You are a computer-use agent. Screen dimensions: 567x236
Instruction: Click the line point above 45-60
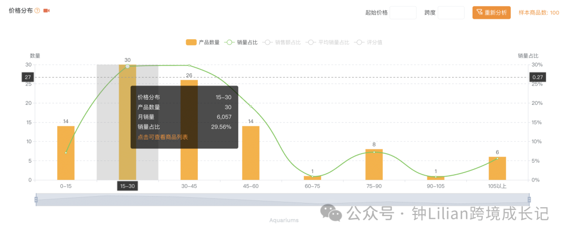point(250,106)
